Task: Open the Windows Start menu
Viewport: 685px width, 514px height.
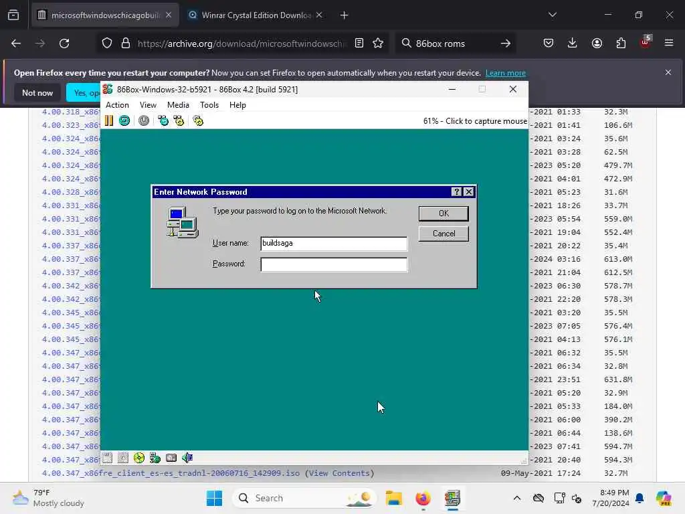Action: (214, 498)
